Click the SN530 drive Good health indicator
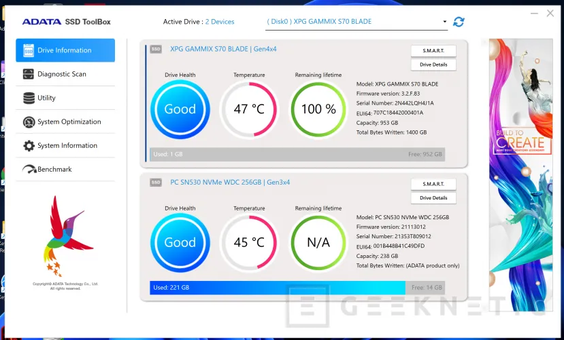 tap(180, 242)
